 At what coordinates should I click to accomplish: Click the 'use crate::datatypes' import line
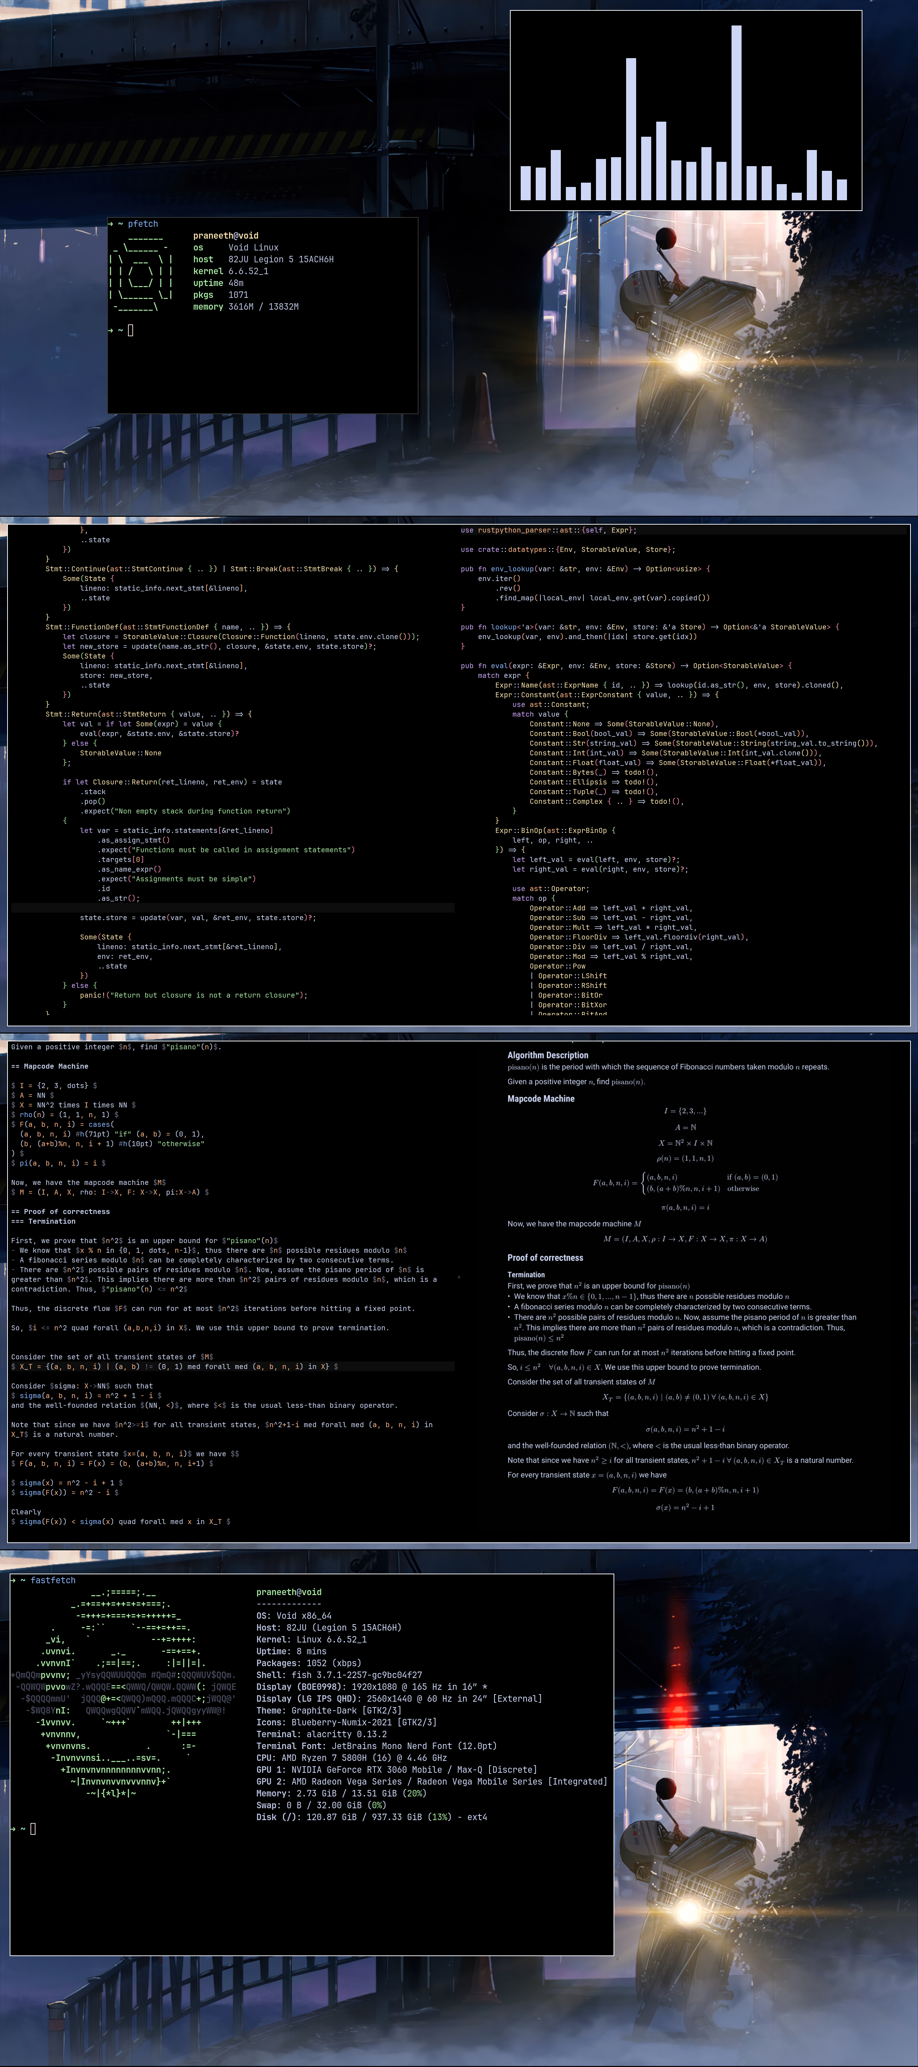[568, 550]
